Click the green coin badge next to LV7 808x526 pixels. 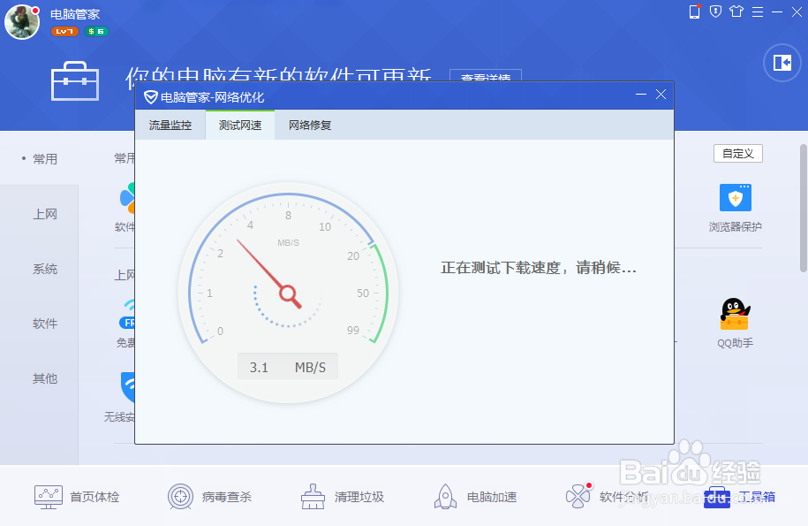(x=96, y=32)
